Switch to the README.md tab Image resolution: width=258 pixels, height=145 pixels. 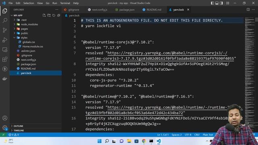[x=152, y=10]
